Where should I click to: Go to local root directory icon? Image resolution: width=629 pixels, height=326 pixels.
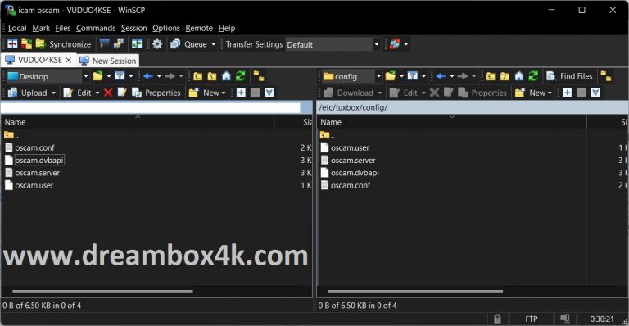[212, 76]
